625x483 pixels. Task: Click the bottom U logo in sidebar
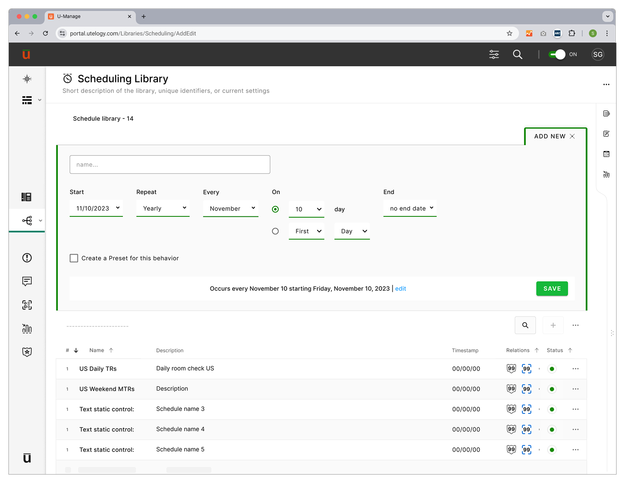tap(27, 458)
